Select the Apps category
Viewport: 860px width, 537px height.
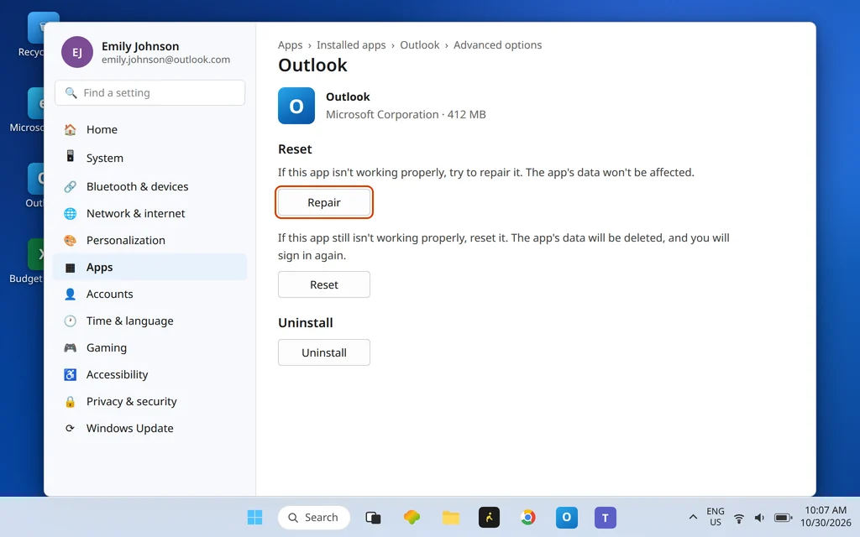point(149,267)
